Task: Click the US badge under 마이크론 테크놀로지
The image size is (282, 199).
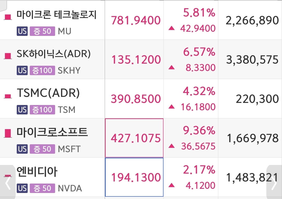Action: click(22, 31)
